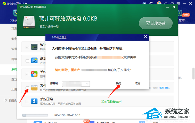Enable the checkbox beside the blue monitor icon

pos(27,61)
